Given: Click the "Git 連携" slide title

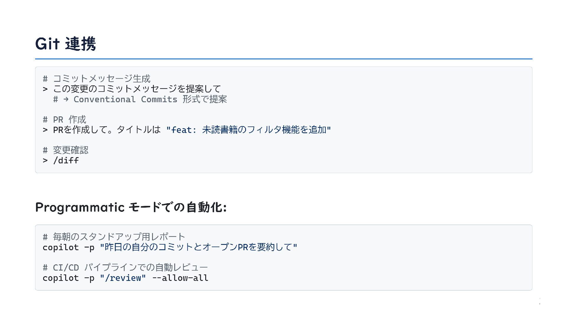Looking at the screenshot, I should point(65,44).
